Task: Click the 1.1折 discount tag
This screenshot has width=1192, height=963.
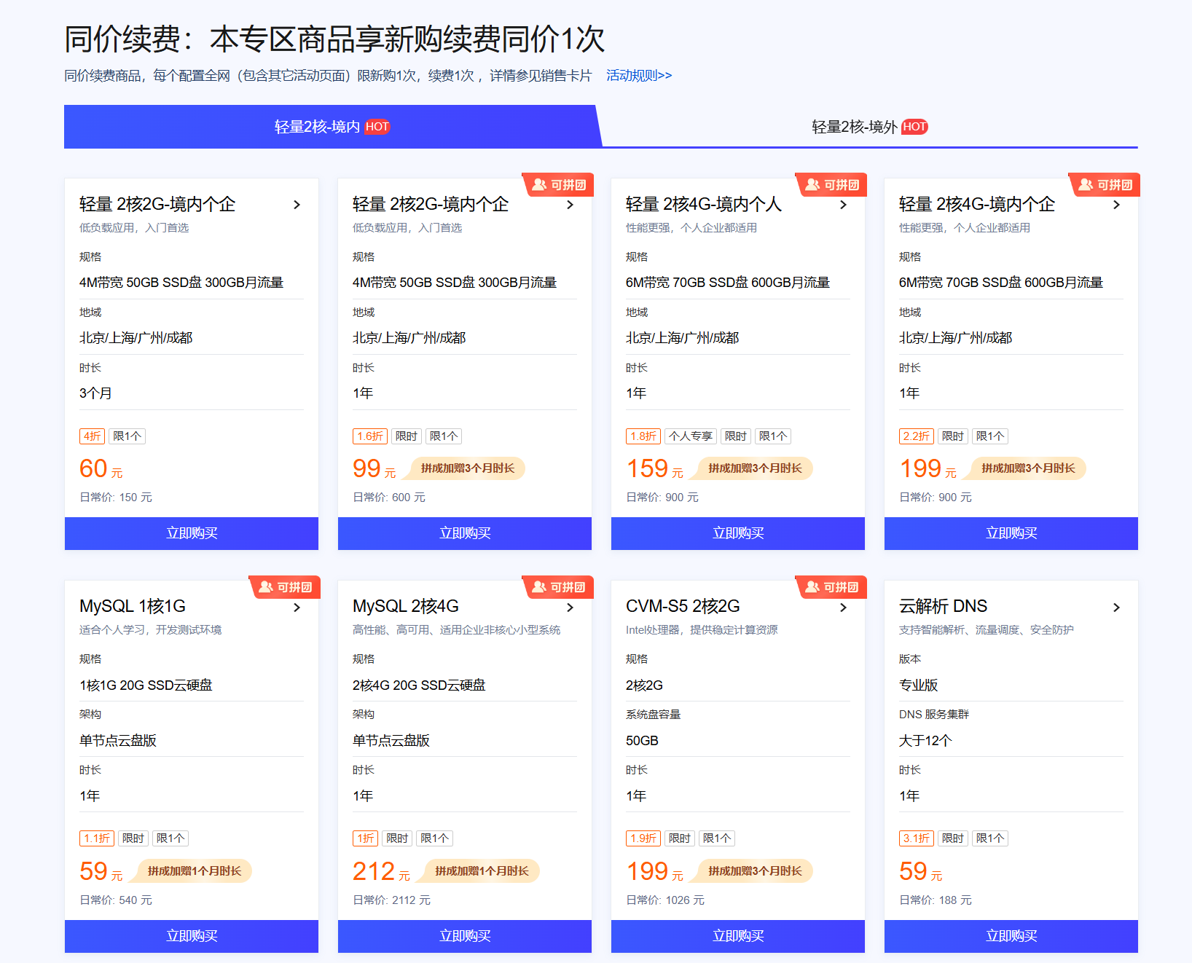Action: coord(97,838)
